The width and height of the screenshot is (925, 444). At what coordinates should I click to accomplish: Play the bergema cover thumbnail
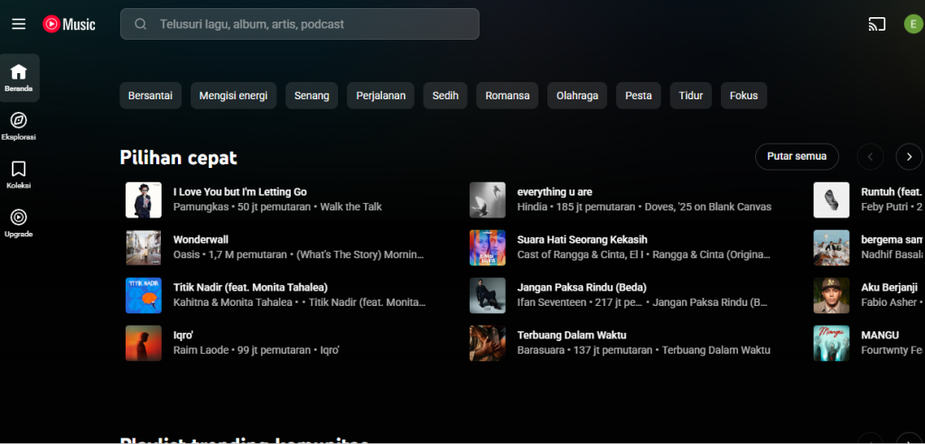(831, 247)
